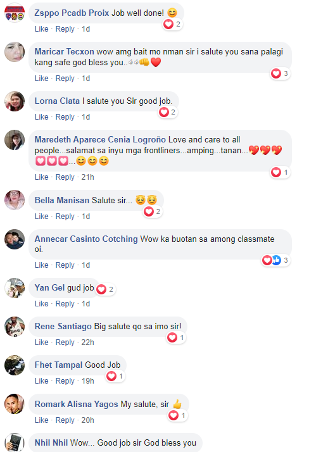View heart reaction count on Yan Gel's comment

(x=106, y=289)
